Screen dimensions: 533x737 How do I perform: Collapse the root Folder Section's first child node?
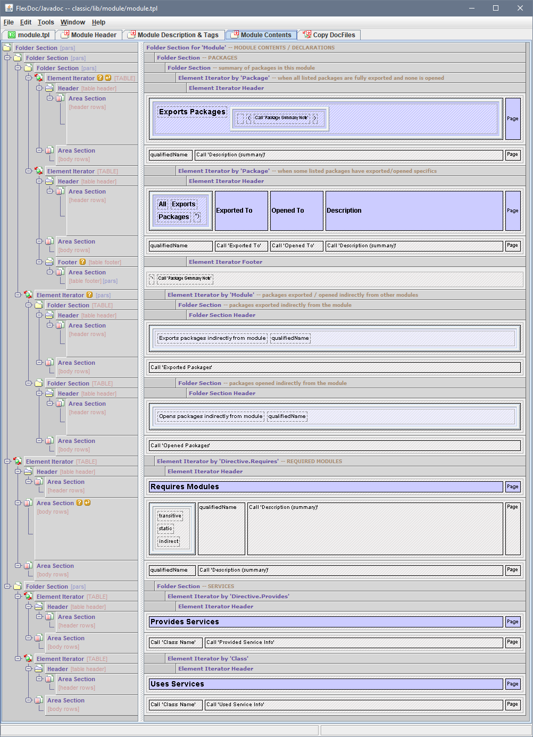(x=7, y=57)
